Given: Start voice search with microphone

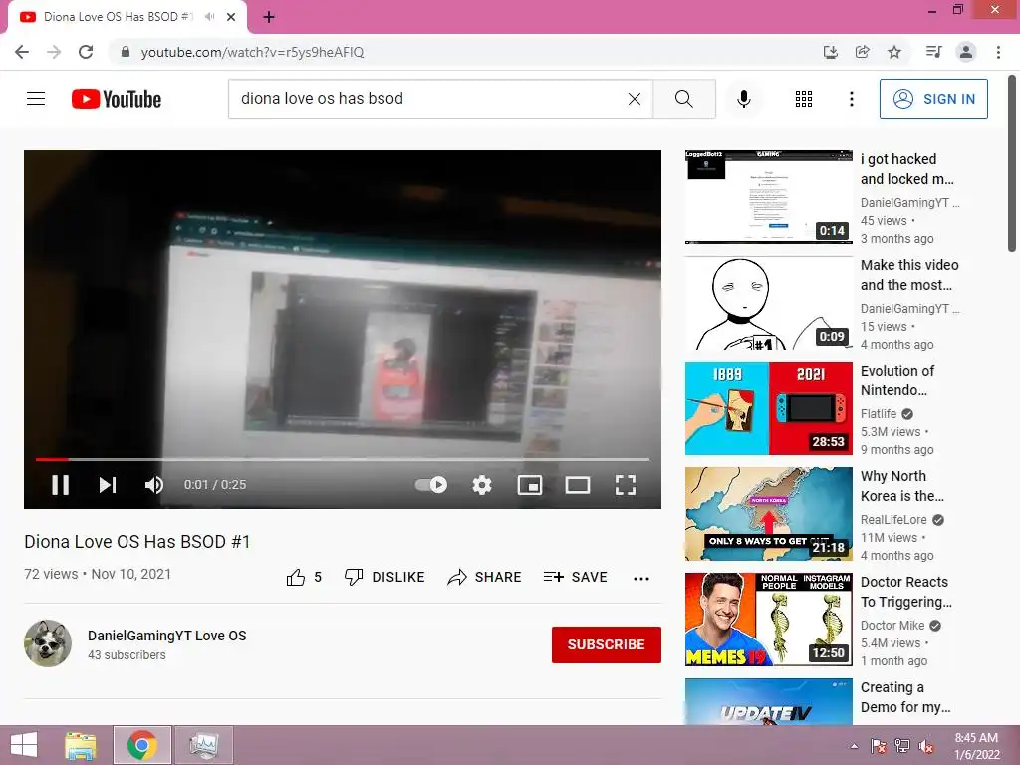Looking at the screenshot, I should coord(744,99).
